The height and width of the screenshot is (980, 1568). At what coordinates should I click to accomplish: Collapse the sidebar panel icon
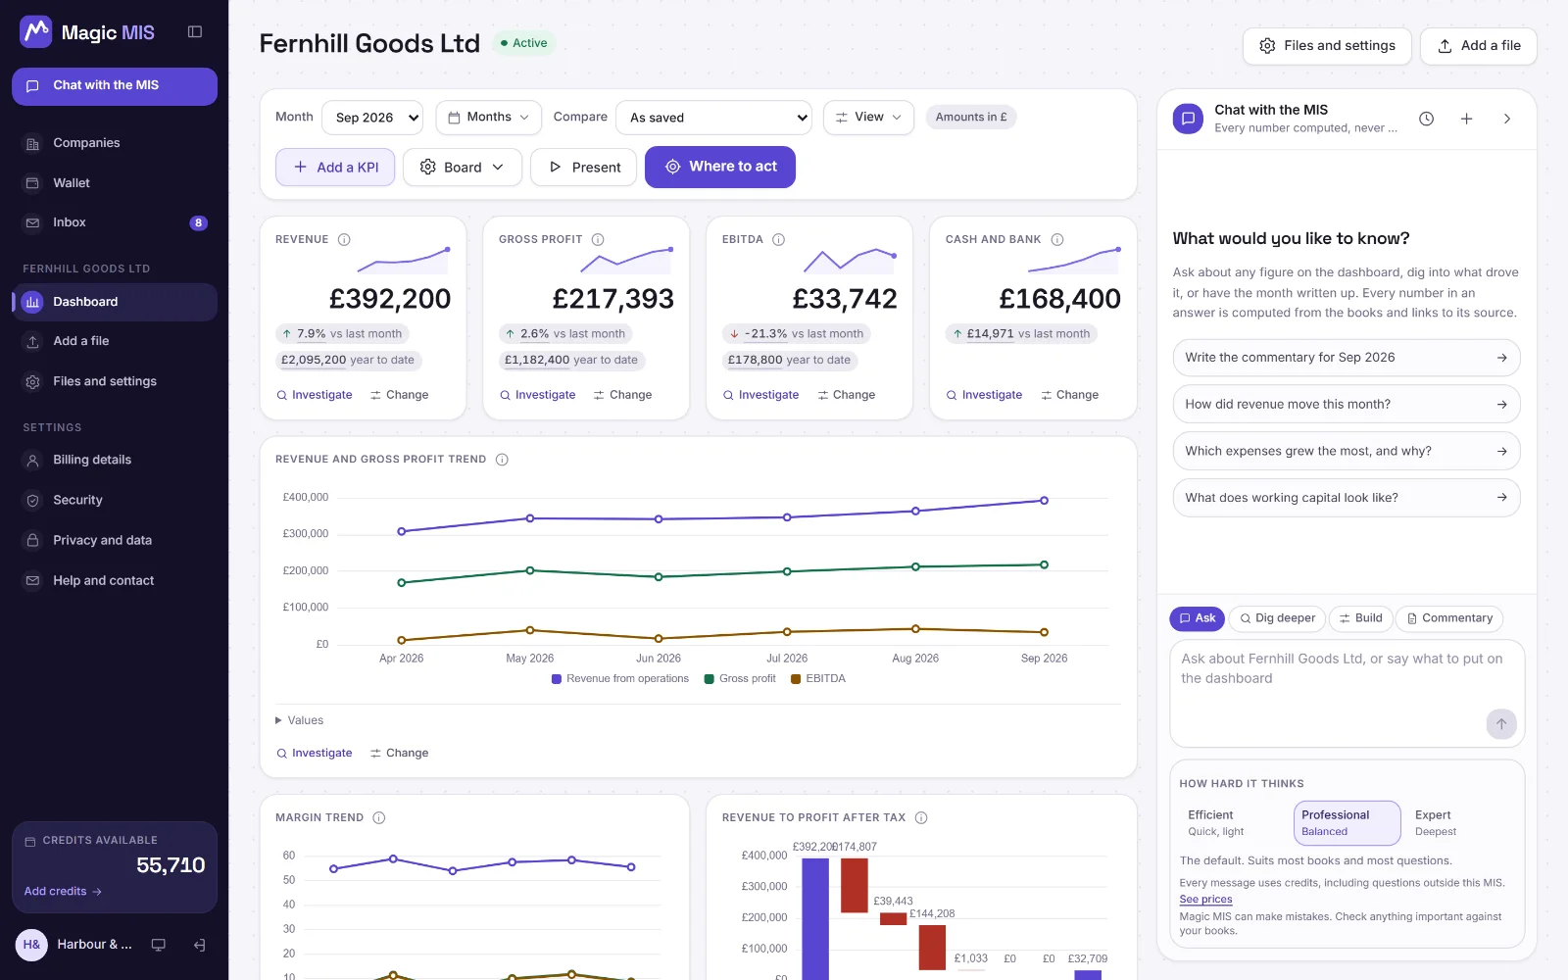(195, 32)
